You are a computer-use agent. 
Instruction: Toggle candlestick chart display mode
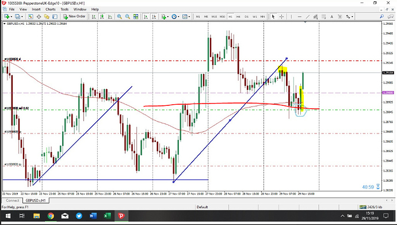click(102, 17)
